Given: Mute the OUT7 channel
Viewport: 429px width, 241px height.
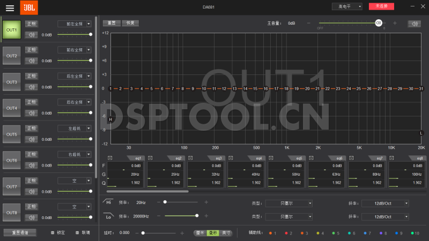Looking at the screenshot, I should click(x=32, y=191).
